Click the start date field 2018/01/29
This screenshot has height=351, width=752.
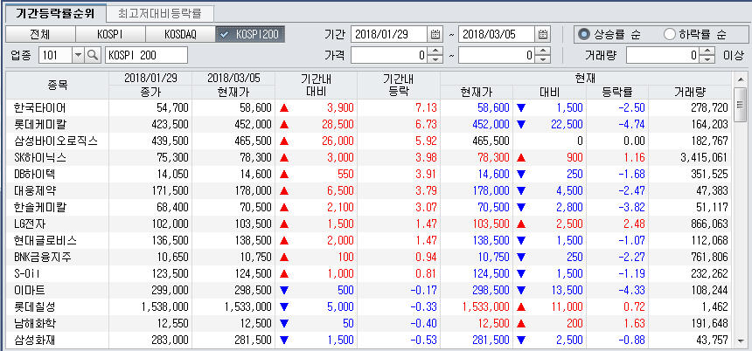click(389, 34)
